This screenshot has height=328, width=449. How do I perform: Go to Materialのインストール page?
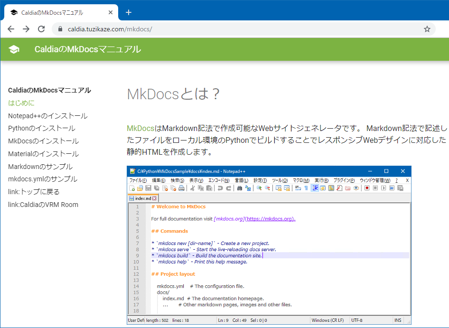[x=43, y=154]
